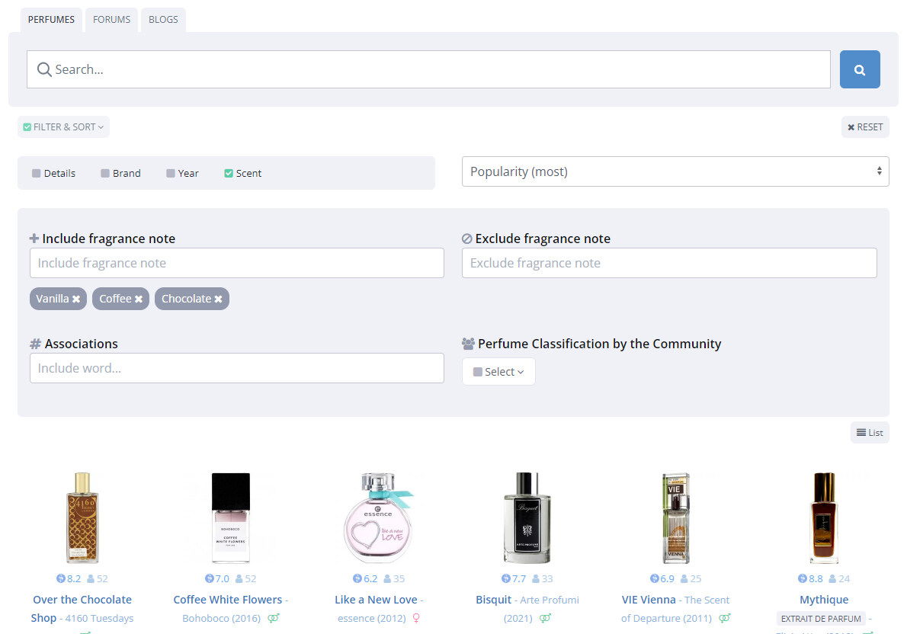Click the Coffee White Flowers bottle image
This screenshot has height=634, width=907.
[x=231, y=517]
